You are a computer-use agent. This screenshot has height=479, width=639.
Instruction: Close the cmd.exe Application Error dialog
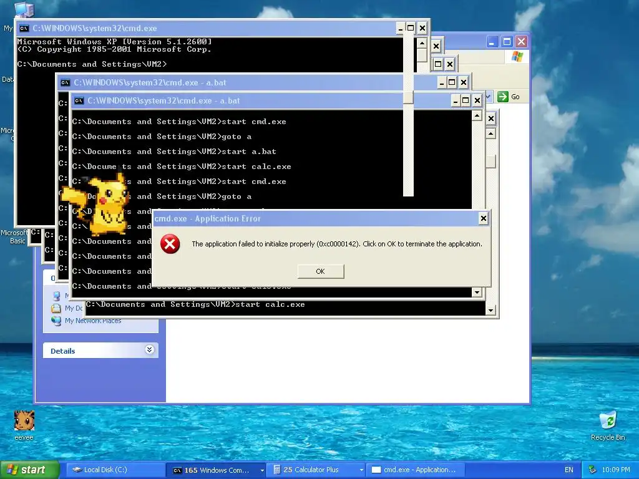(x=484, y=218)
